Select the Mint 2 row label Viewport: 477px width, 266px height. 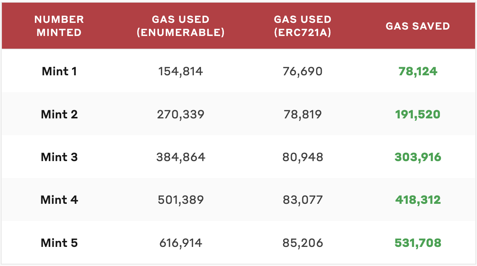pyautogui.click(x=59, y=114)
